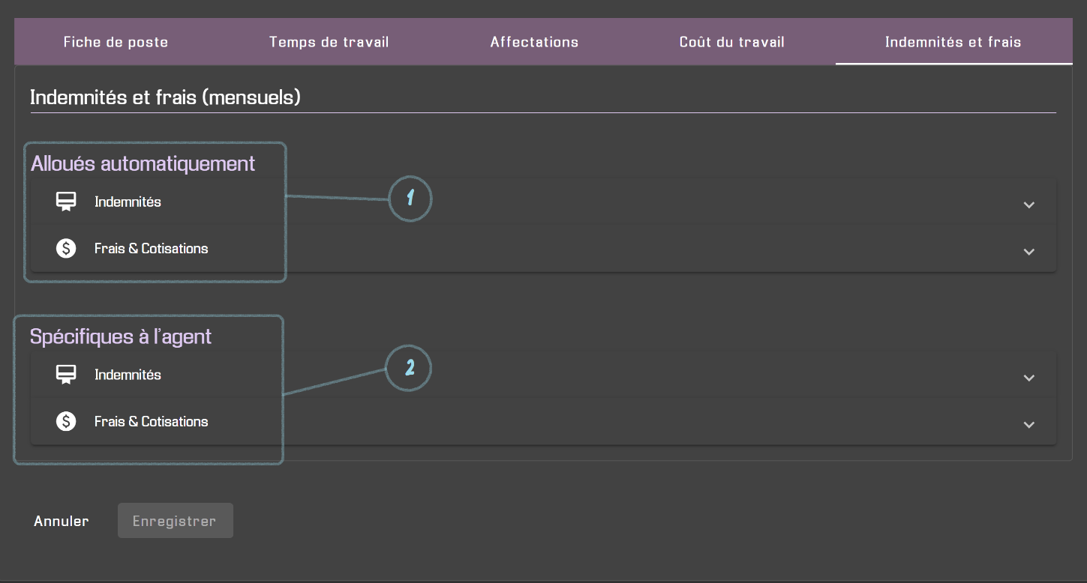
Task: Click Frais & Cotisations icon under Spécifiques à l'agent
Action: (66, 422)
